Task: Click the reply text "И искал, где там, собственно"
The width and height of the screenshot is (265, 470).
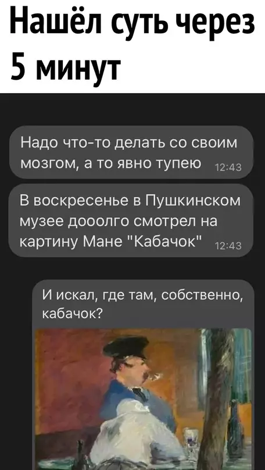Action: tap(142, 296)
